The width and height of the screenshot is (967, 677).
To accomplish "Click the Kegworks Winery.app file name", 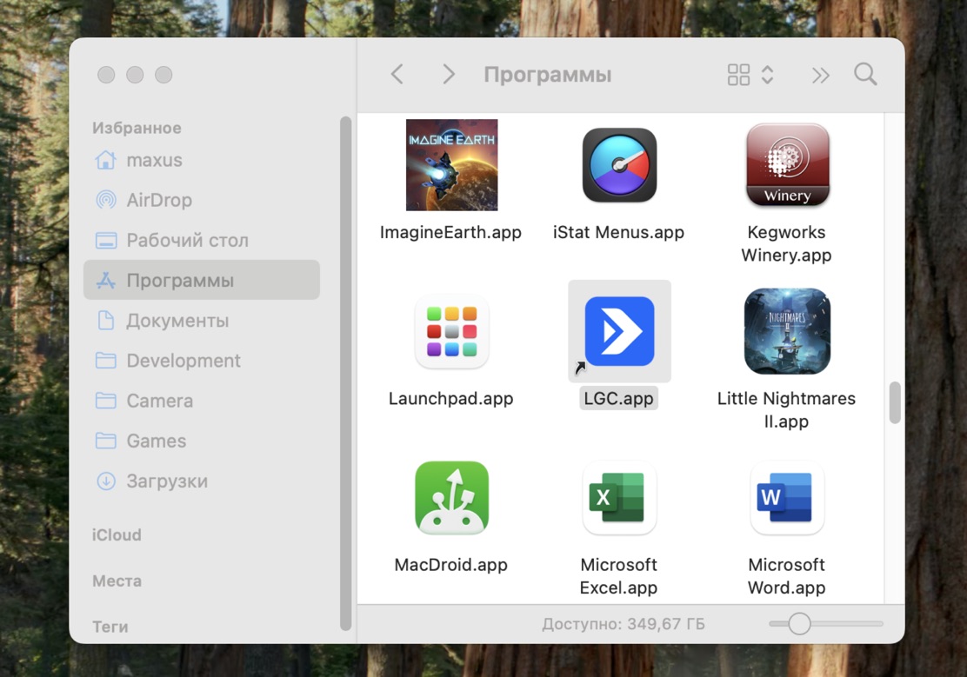I will tap(786, 243).
